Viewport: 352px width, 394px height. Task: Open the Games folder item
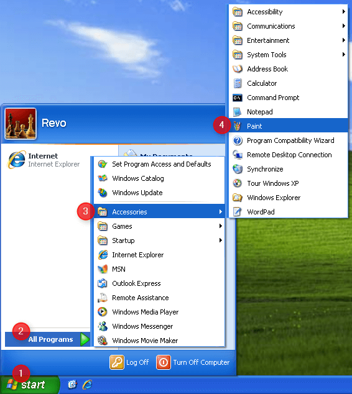click(159, 226)
